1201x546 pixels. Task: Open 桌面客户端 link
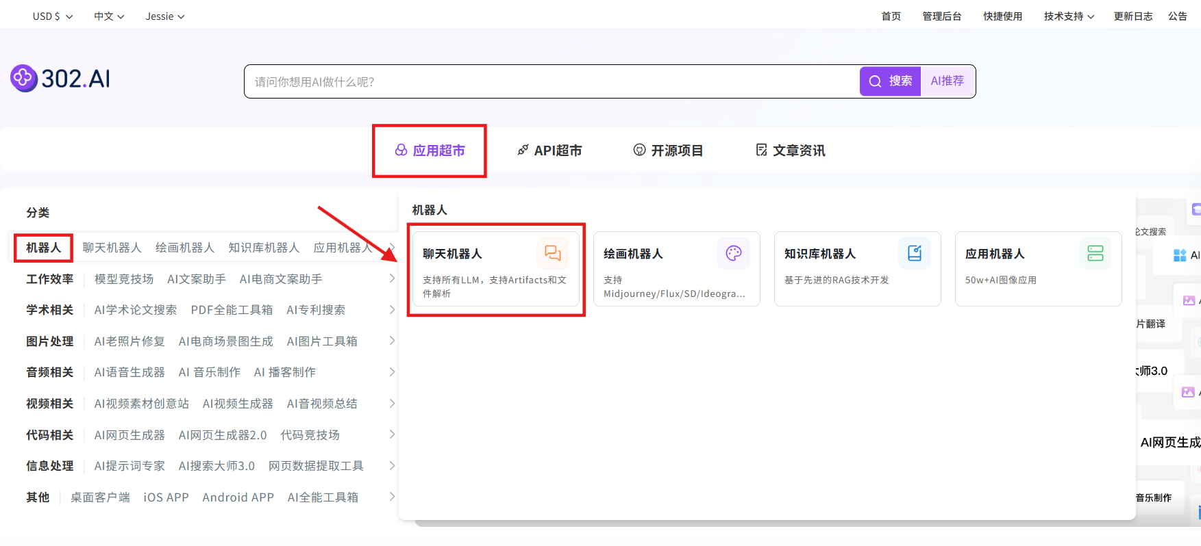click(100, 497)
